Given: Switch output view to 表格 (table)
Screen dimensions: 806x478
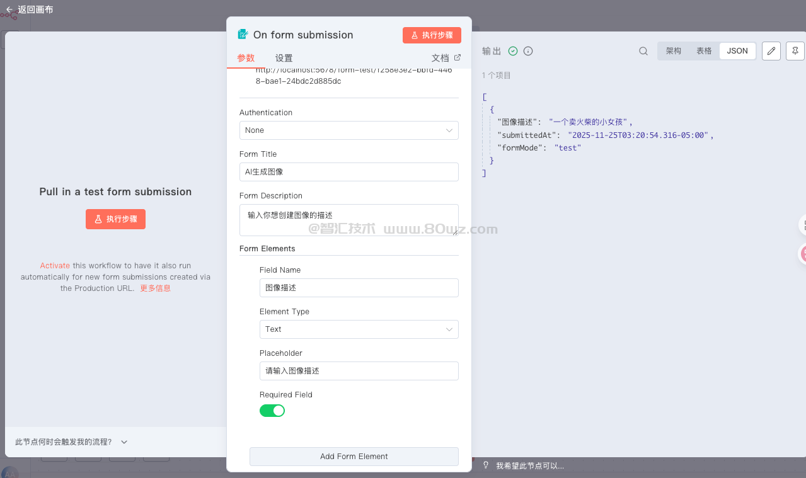Looking at the screenshot, I should 704,51.
